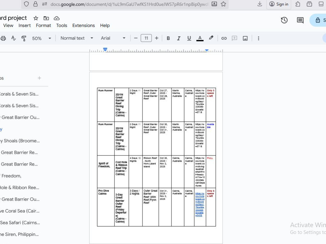
Task: Open the Tools menu
Action: coord(62,25)
